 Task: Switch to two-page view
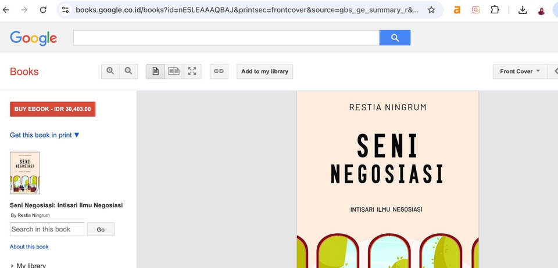pyautogui.click(x=174, y=71)
